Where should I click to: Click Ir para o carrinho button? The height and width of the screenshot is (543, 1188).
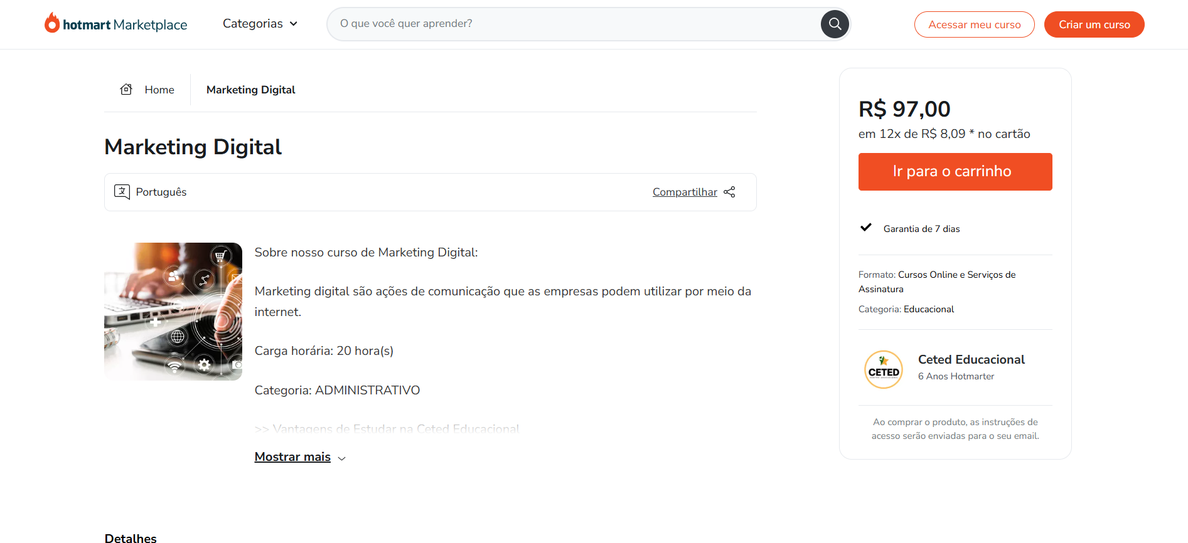click(x=955, y=172)
